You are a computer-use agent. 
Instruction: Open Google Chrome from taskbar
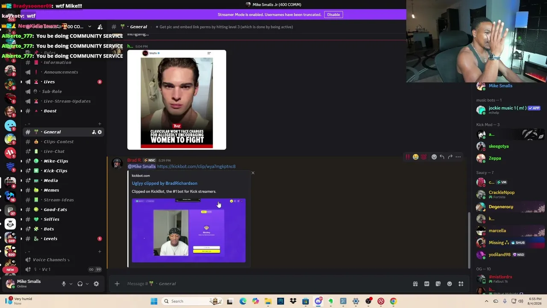393,301
